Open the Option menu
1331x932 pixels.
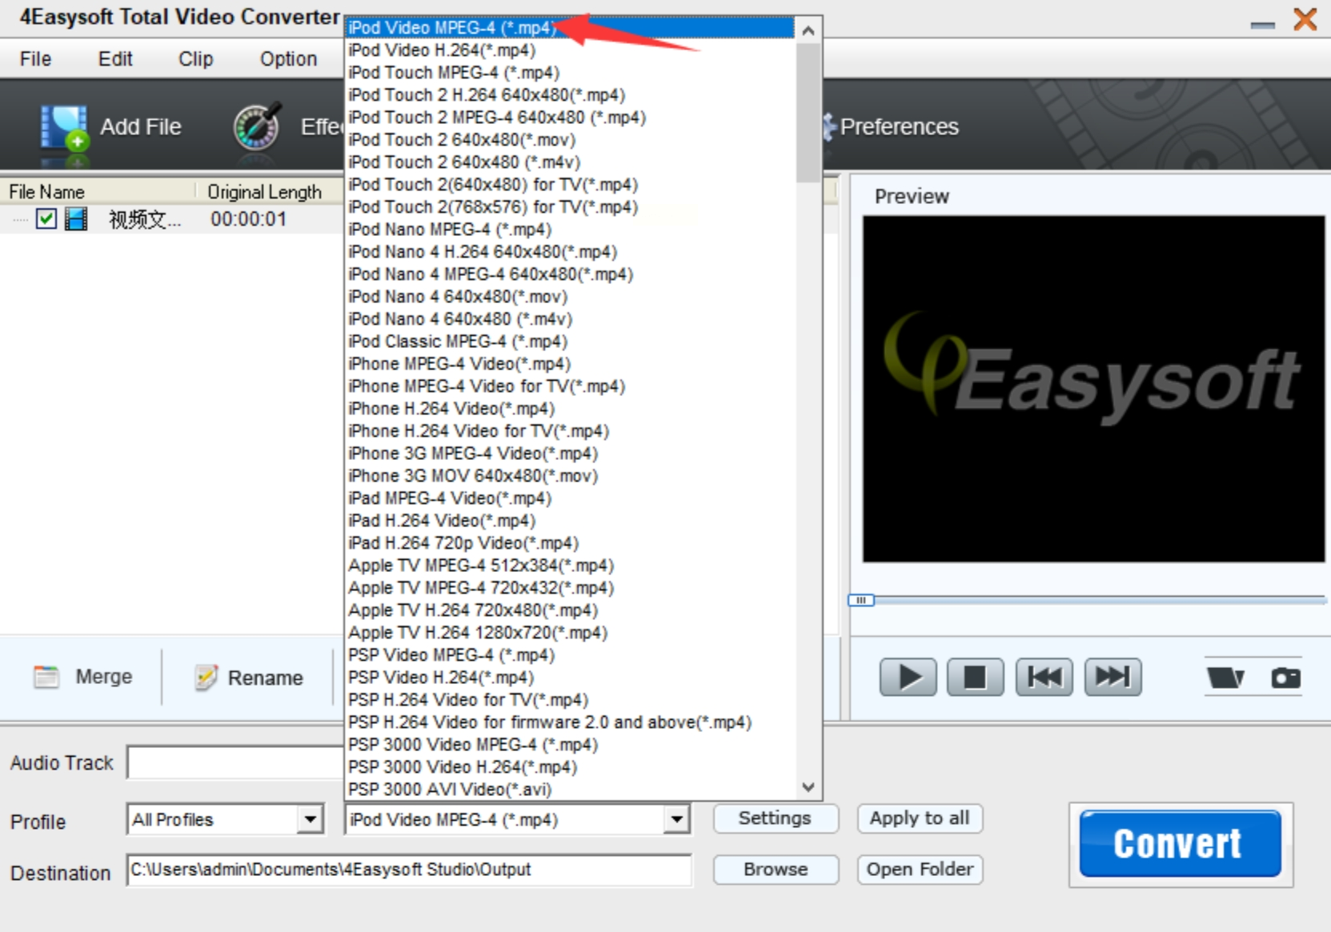click(x=288, y=58)
